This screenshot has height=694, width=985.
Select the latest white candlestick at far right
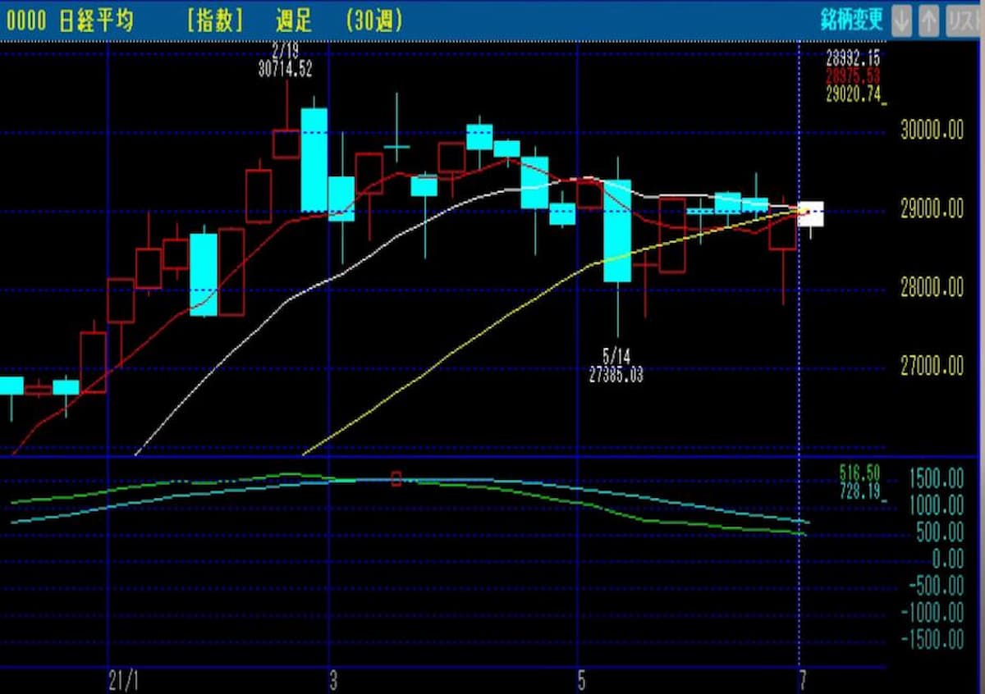pos(811,213)
